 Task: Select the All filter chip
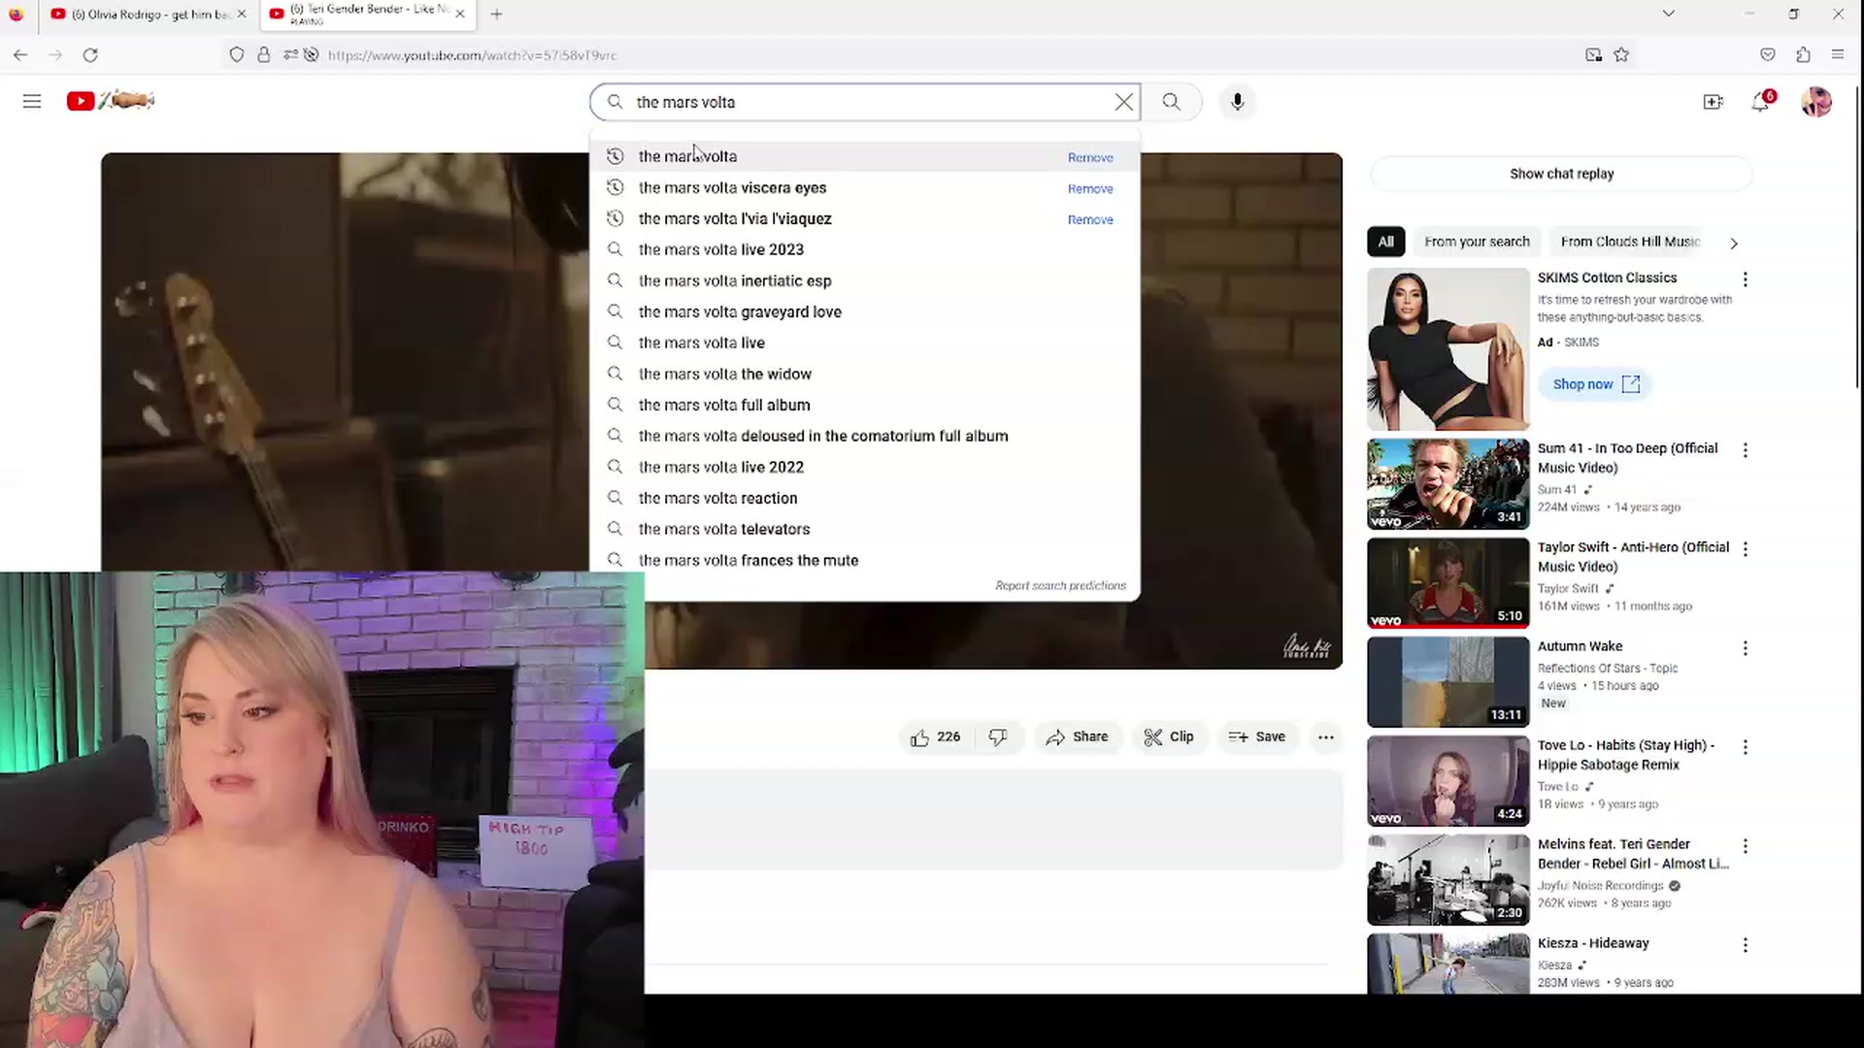(x=1385, y=242)
